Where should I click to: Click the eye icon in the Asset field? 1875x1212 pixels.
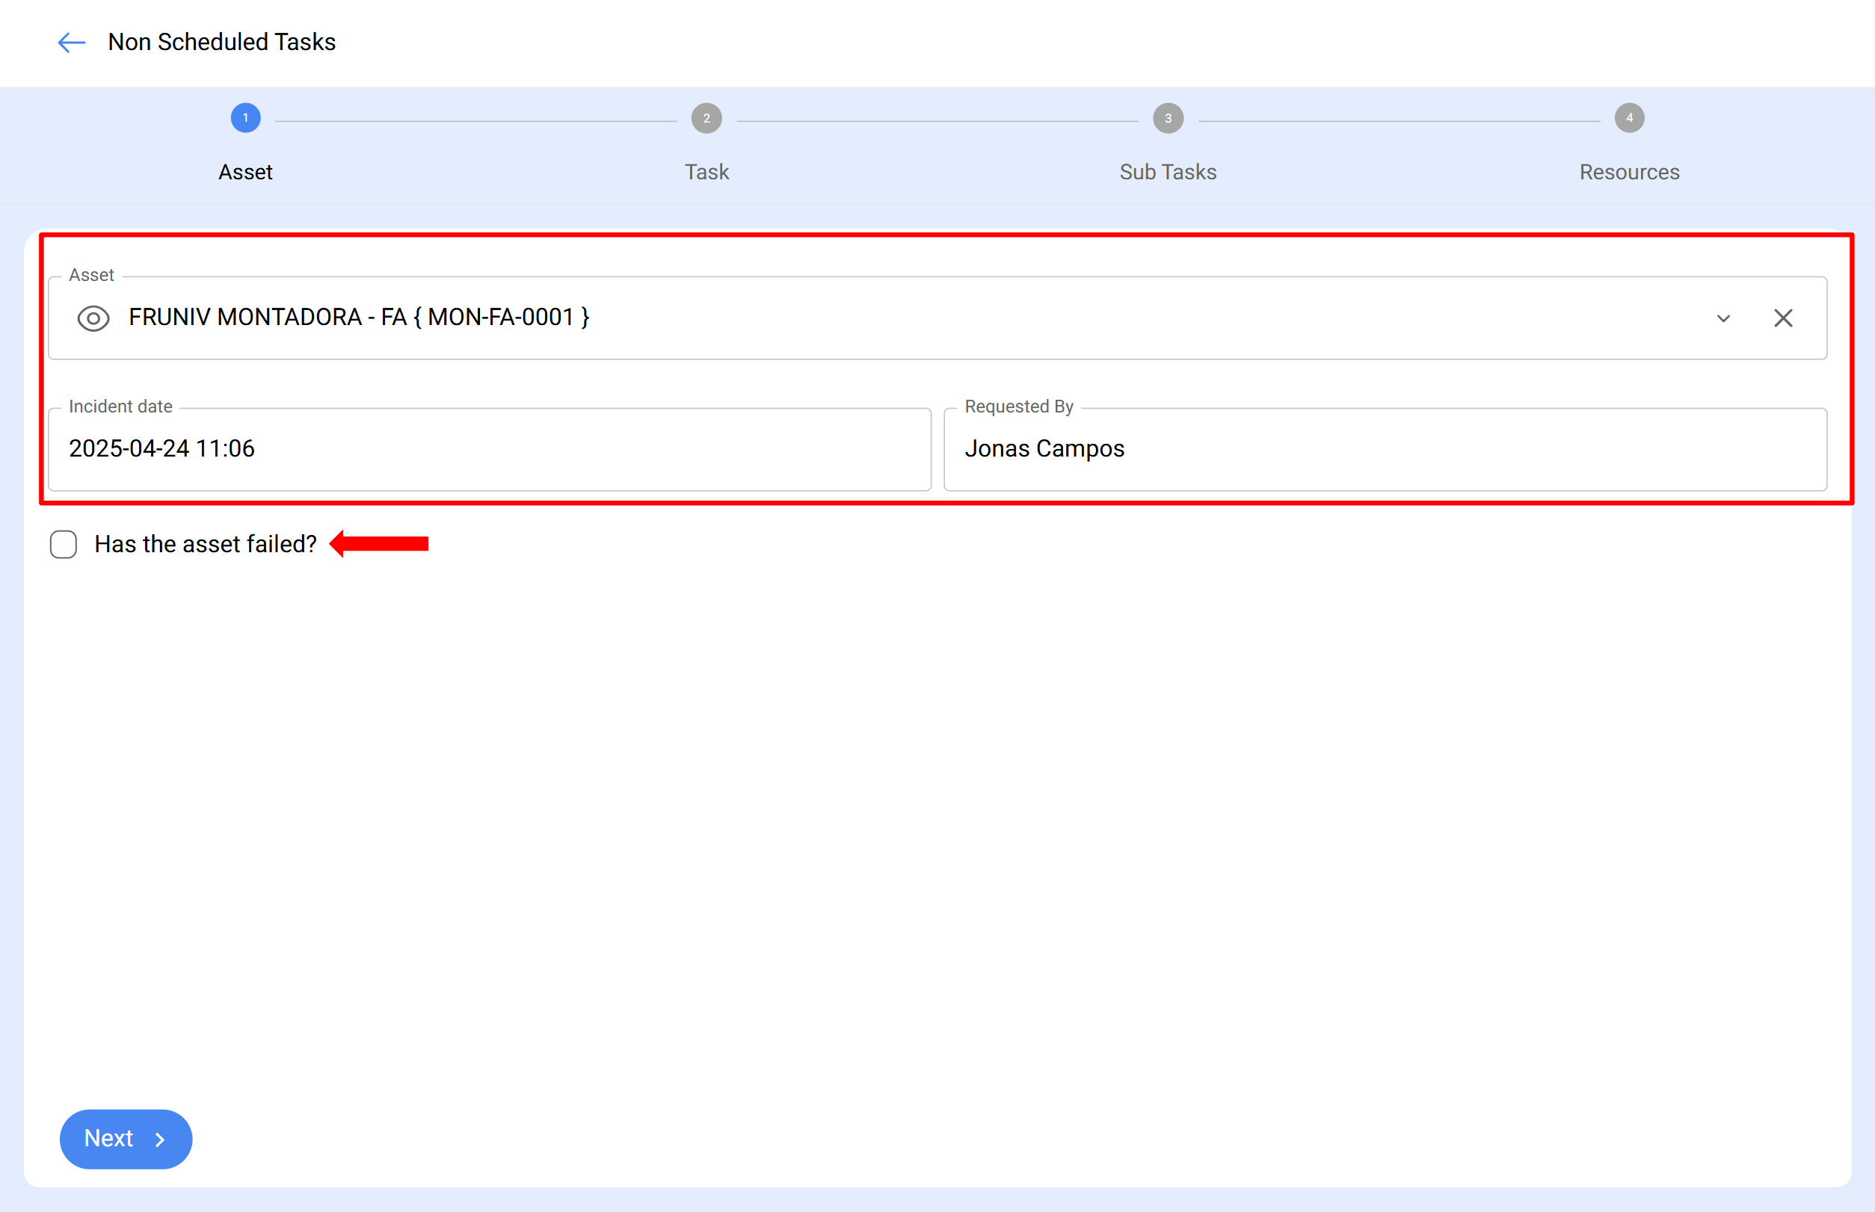(x=93, y=318)
